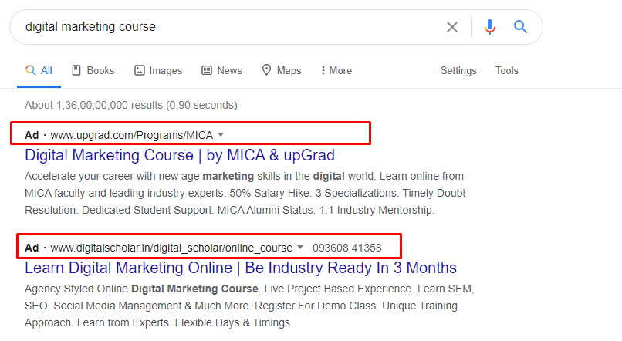Open the All results tab

pos(39,70)
